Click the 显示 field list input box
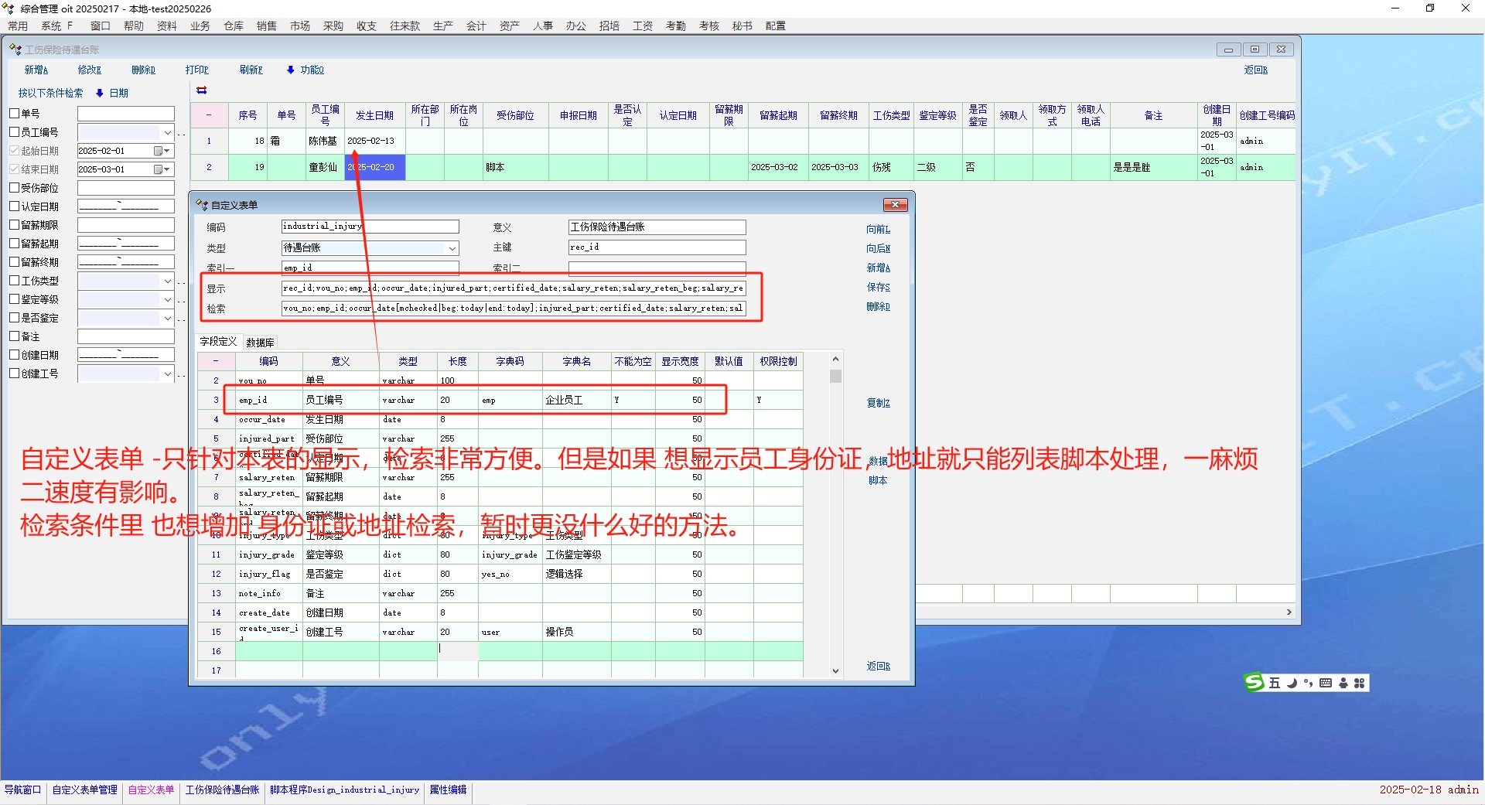The image size is (1485, 805). click(x=513, y=288)
